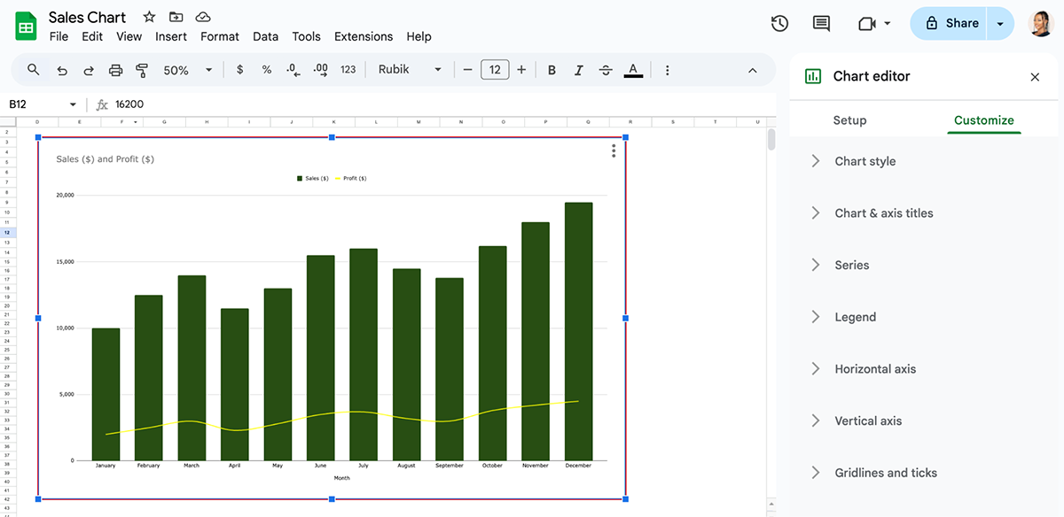
Task: Switch to the Setup tab
Action: (x=849, y=120)
